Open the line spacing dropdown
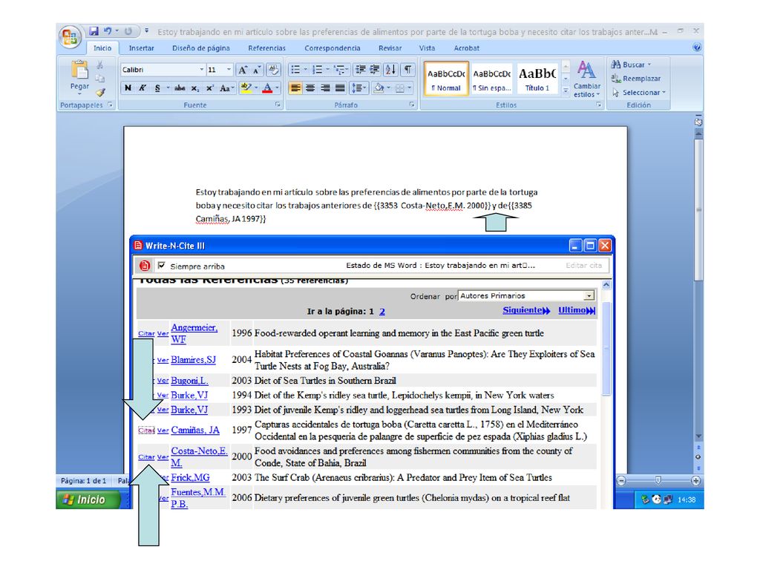 [358, 88]
